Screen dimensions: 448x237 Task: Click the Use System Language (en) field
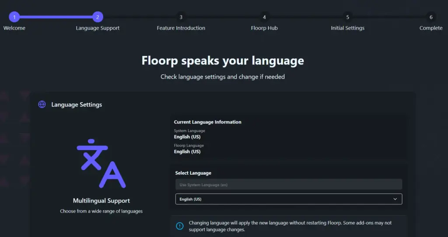coord(289,185)
